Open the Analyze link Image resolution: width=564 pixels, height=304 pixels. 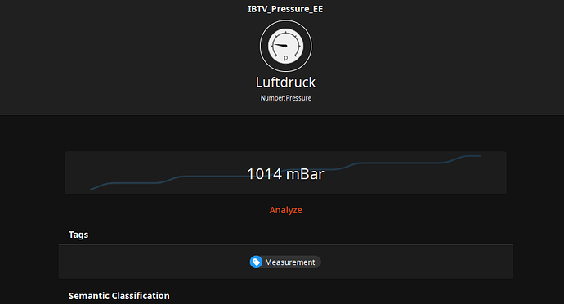[285, 210]
